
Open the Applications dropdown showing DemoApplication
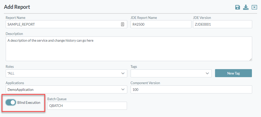click(x=66, y=90)
